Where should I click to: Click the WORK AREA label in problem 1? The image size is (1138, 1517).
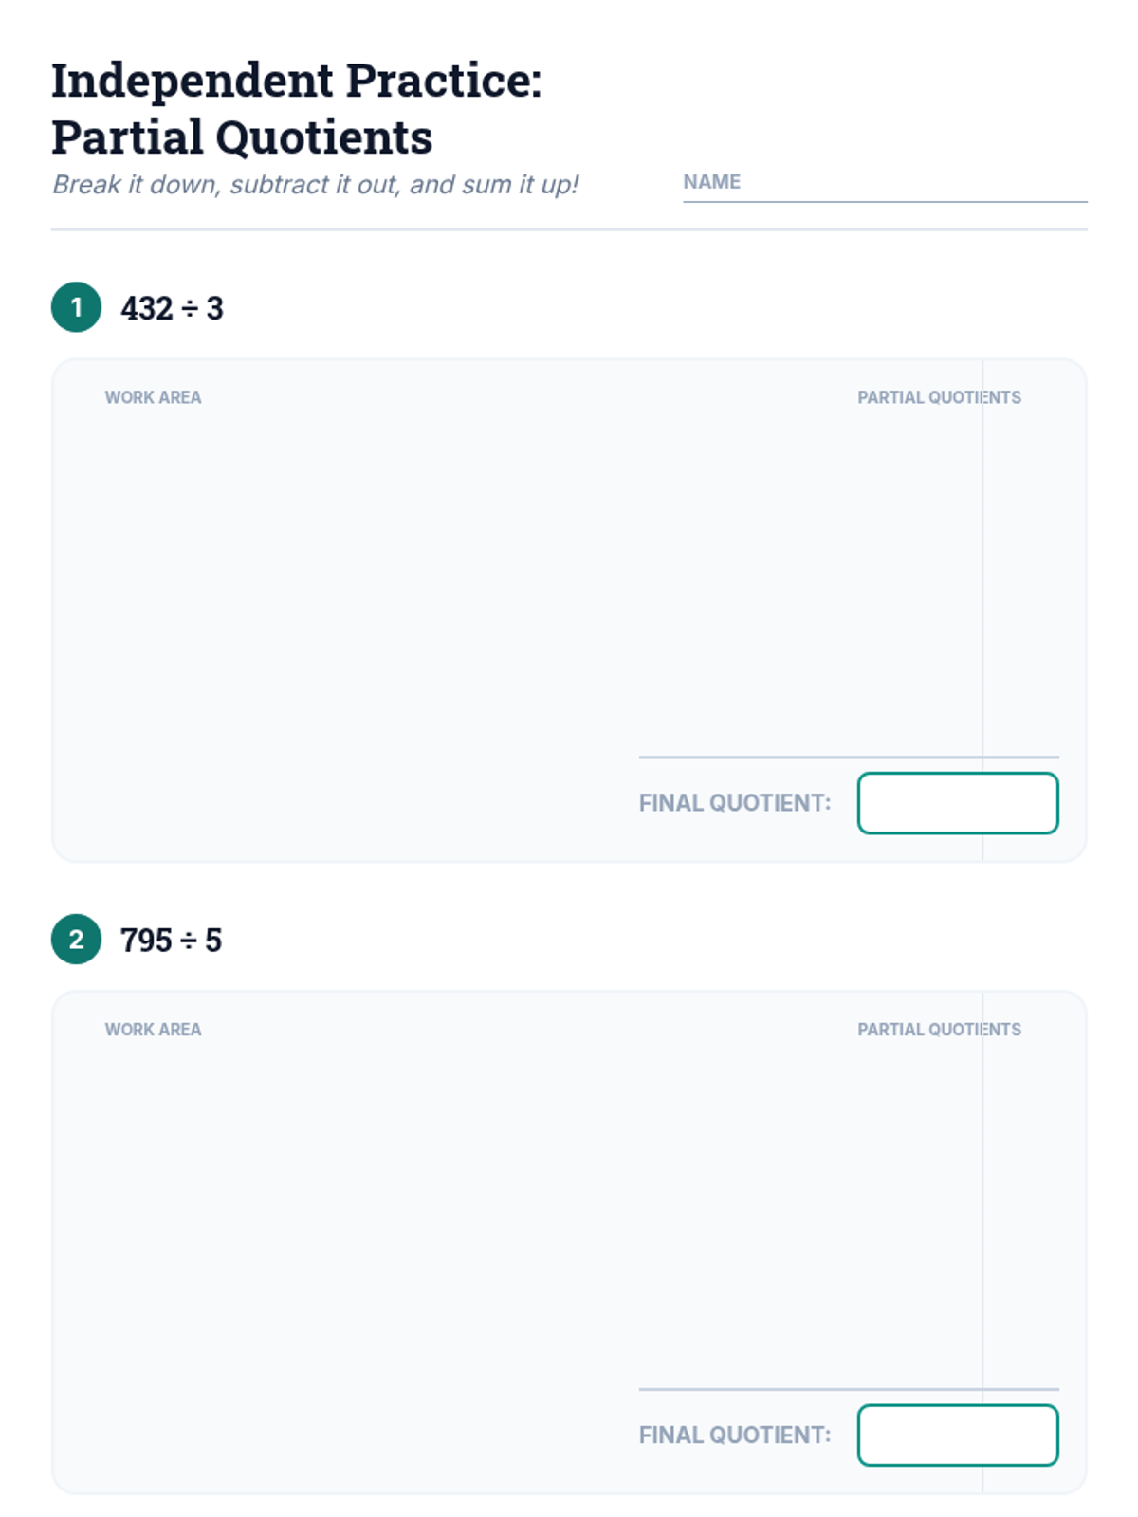coord(153,397)
